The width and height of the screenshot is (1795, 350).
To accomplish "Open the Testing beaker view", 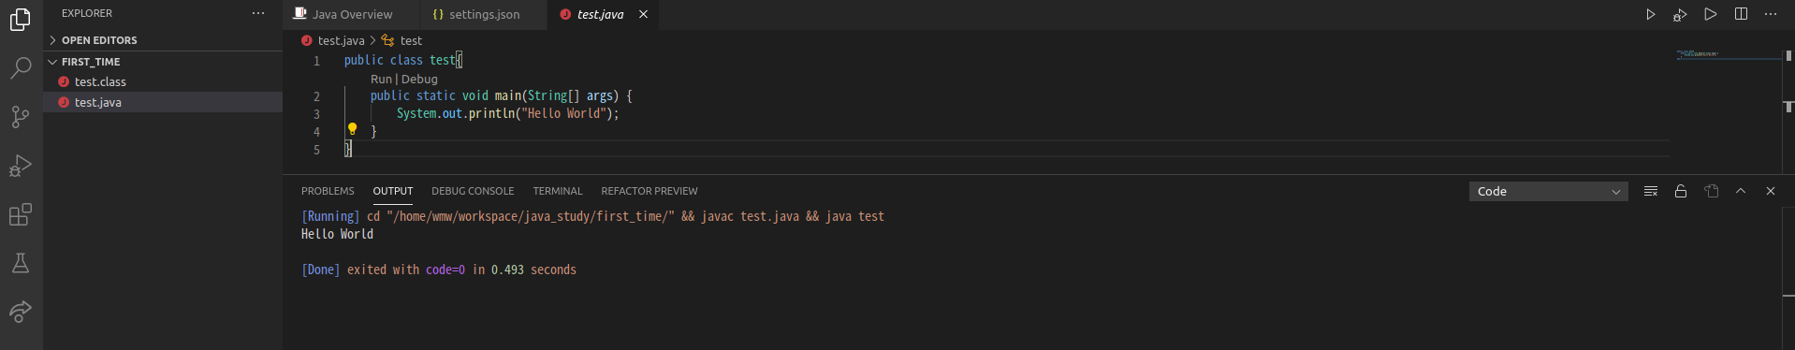I will pos(21,263).
